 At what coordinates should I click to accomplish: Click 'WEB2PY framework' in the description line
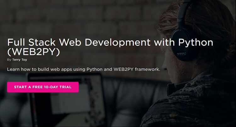137,69
